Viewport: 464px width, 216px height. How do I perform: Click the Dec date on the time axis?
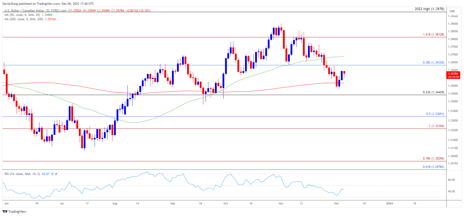(x=336, y=203)
